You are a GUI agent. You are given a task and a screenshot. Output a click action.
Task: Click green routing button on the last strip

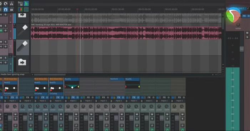[182, 130]
